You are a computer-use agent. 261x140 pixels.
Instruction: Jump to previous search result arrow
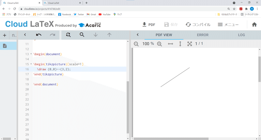[109, 35]
